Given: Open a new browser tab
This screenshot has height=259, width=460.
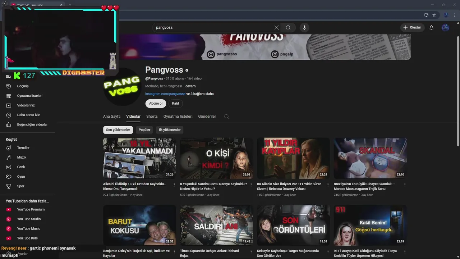Looking at the screenshot, I should [70, 5].
